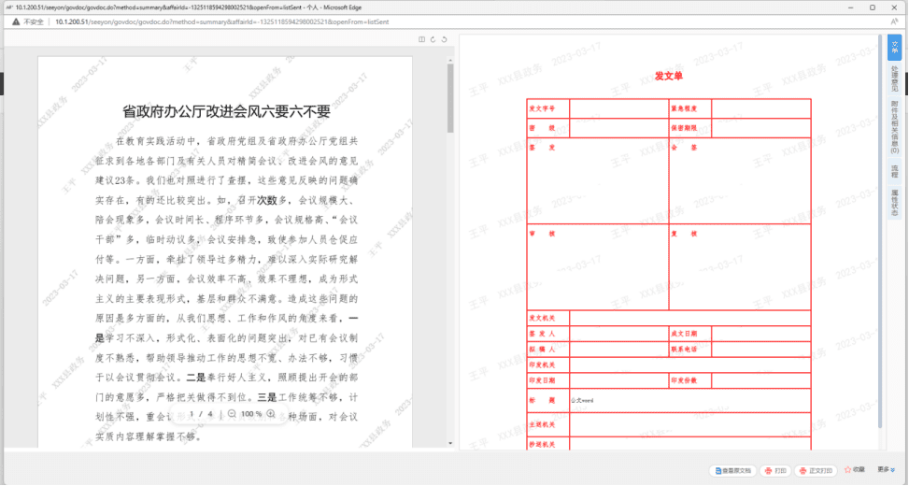Image resolution: width=909 pixels, height=486 pixels.
Task: Click the 收藏 star favorite
Action: pyautogui.click(x=855, y=470)
